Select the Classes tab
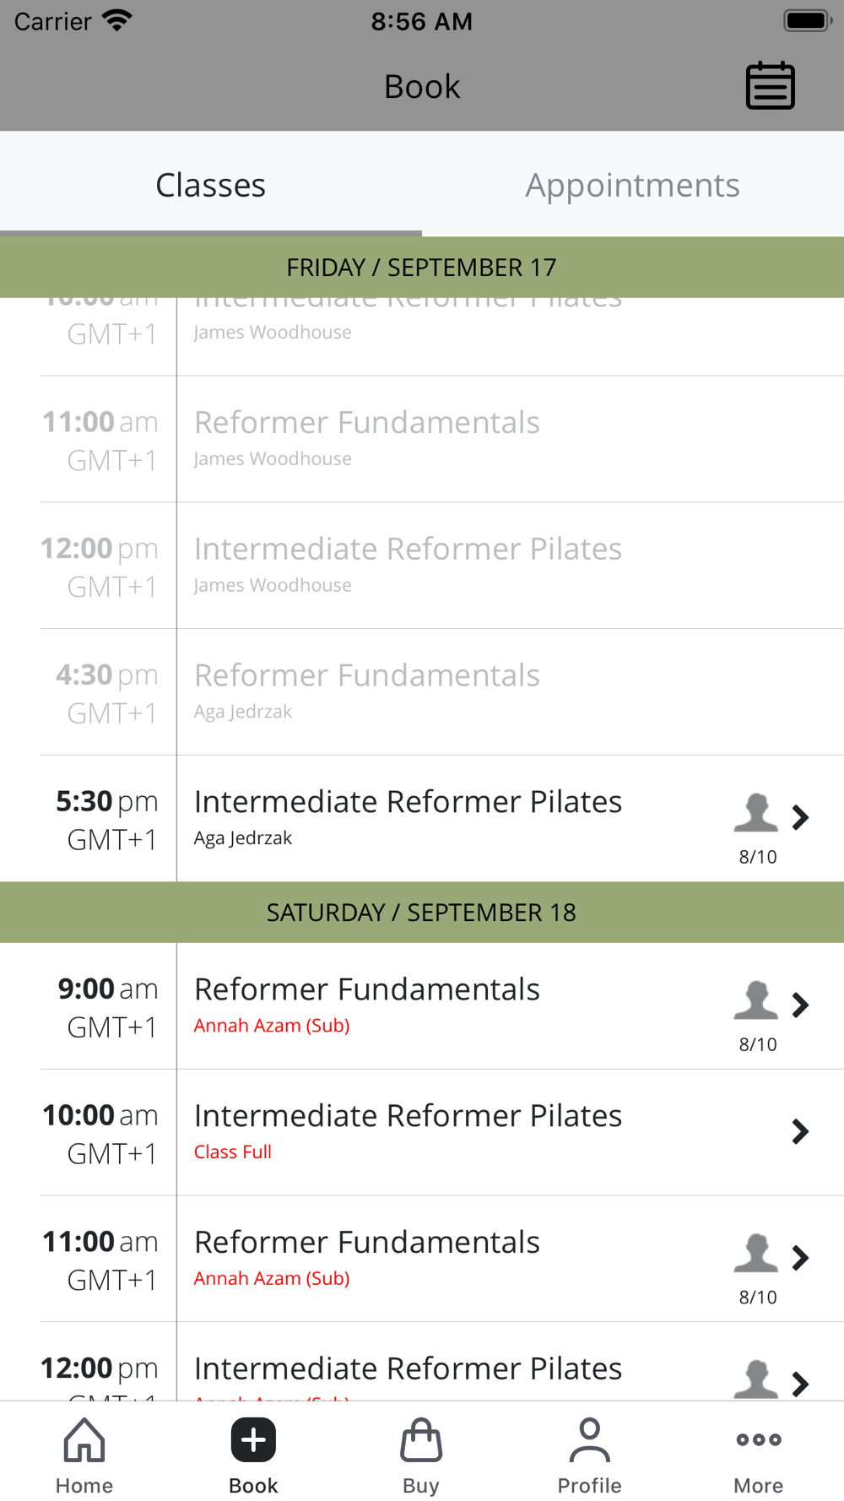The image size is (844, 1501). pos(211,184)
